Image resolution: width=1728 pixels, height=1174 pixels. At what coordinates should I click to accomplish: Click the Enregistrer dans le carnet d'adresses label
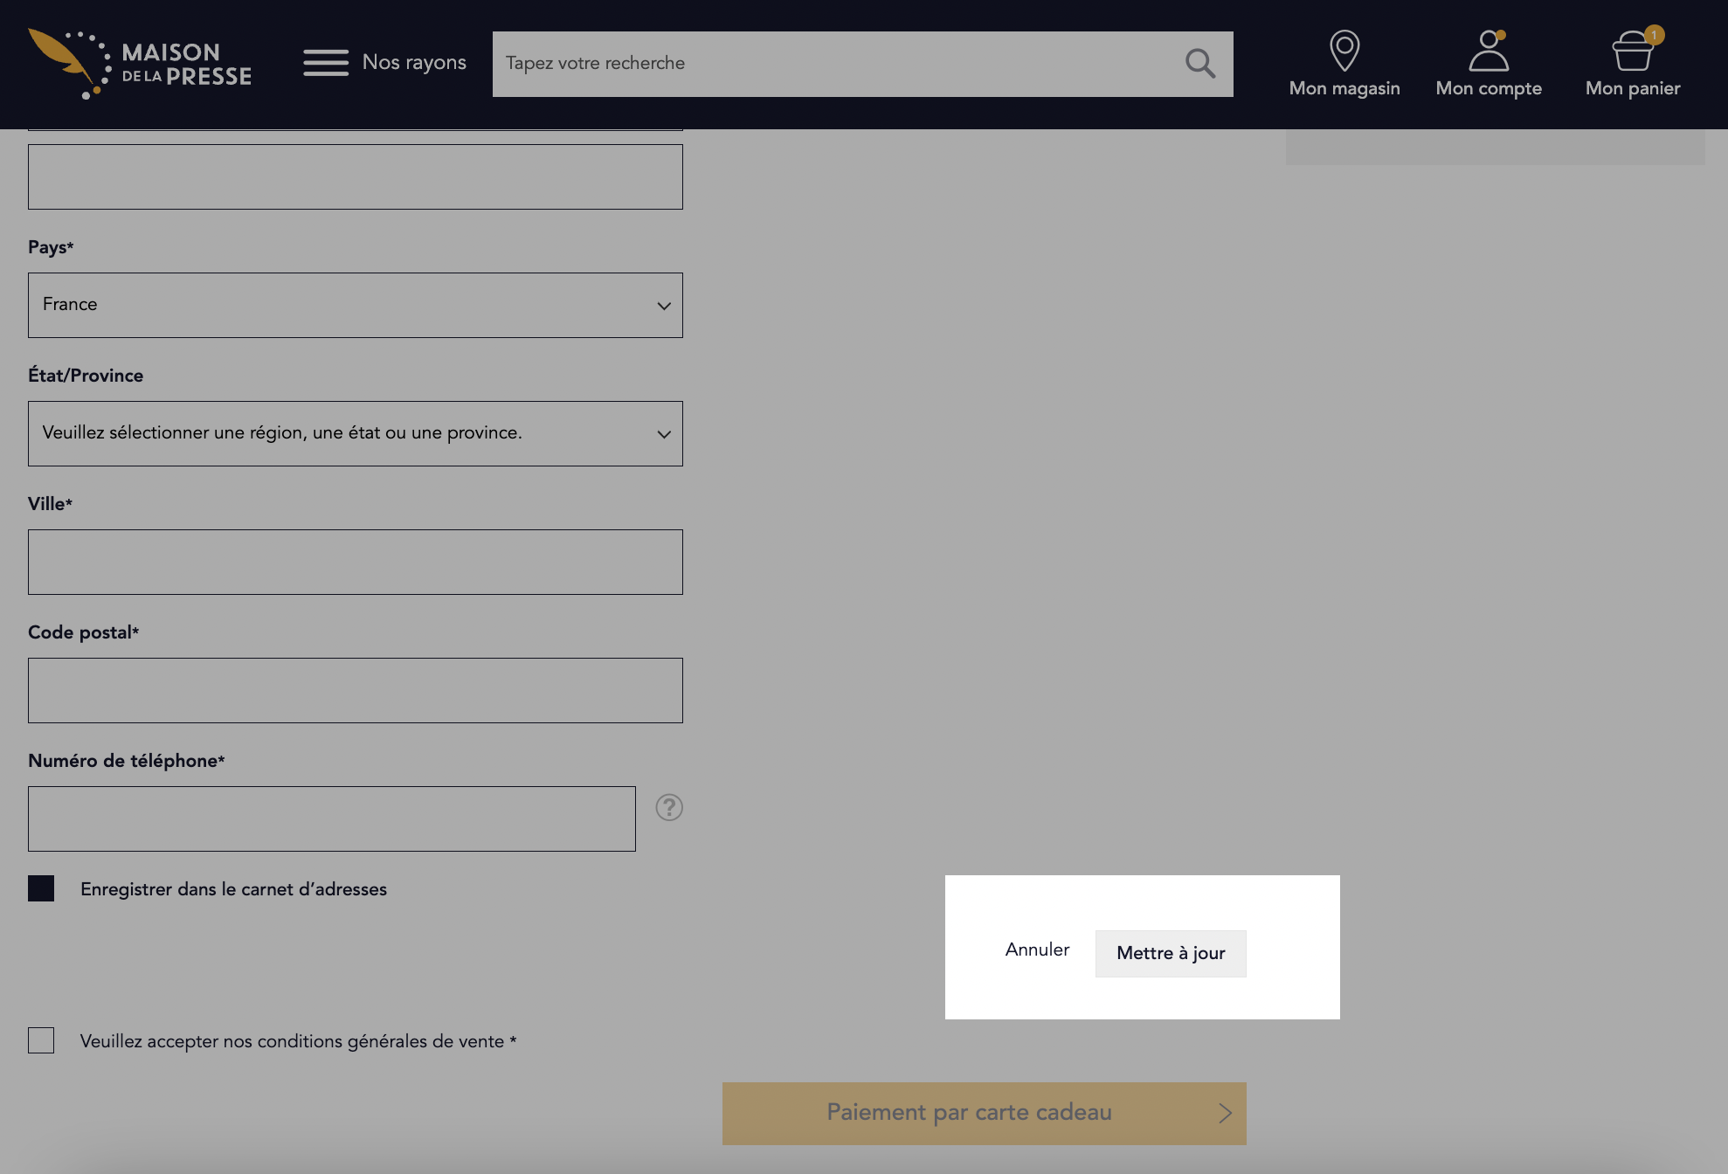[x=233, y=889]
